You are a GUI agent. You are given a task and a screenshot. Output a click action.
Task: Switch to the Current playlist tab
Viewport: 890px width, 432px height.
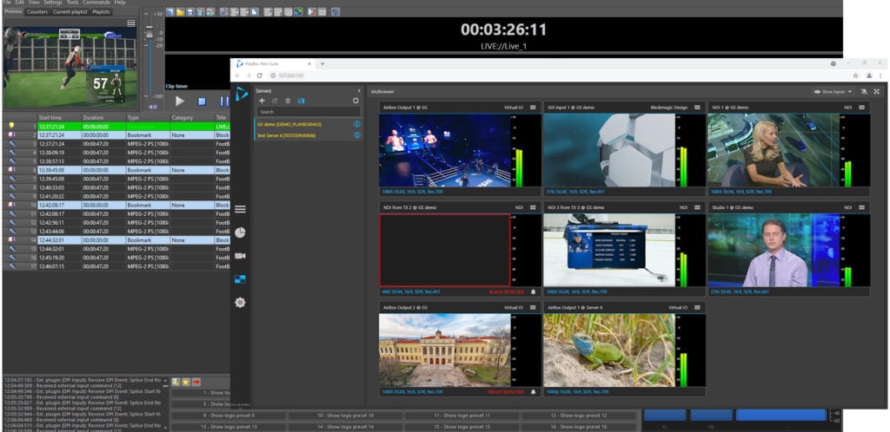[70, 11]
